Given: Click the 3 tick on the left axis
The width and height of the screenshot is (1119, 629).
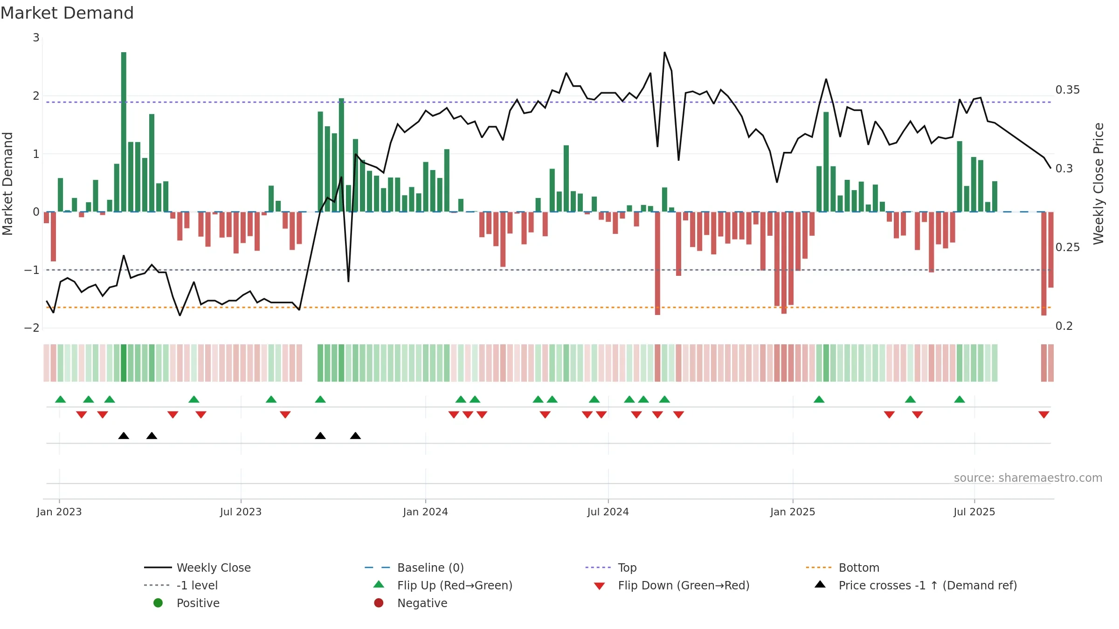Looking at the screenshot, I should coord(36,38).
